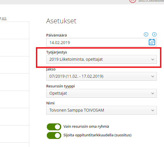Go to the previous date with left arrow
Viewport: 164px width, 147px height.
(x=146, y=34)
